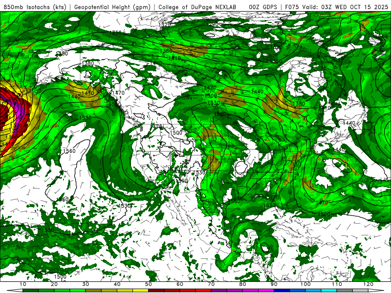Click the '10' color bar label

tap(22, 284)
